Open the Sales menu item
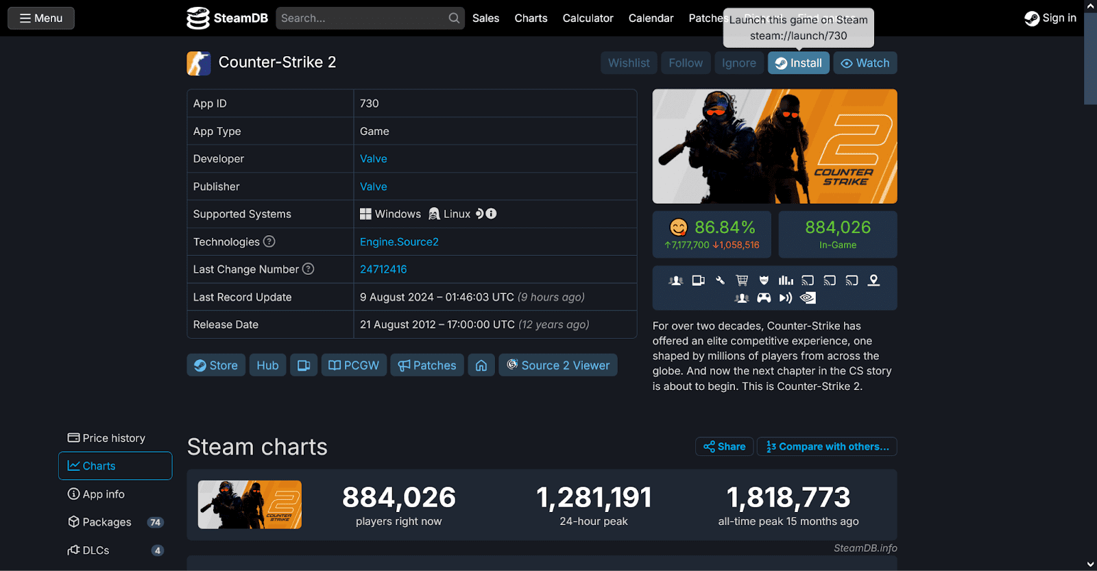 pyautogui.click(x=485, y=19)
